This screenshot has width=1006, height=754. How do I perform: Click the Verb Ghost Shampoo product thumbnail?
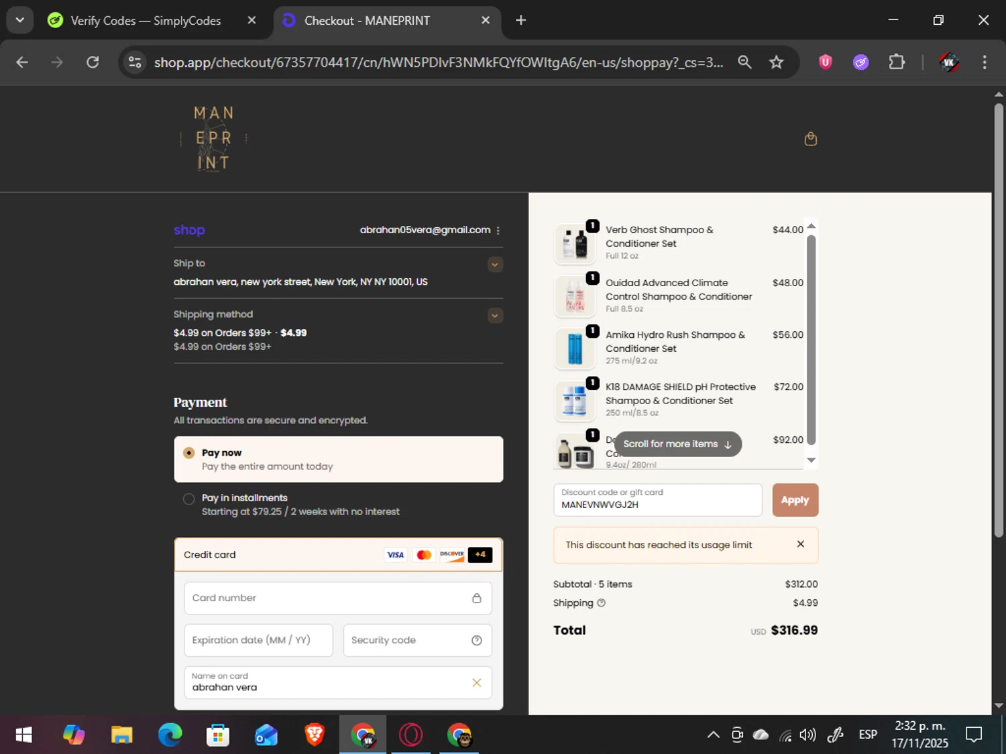pos(575,243)
